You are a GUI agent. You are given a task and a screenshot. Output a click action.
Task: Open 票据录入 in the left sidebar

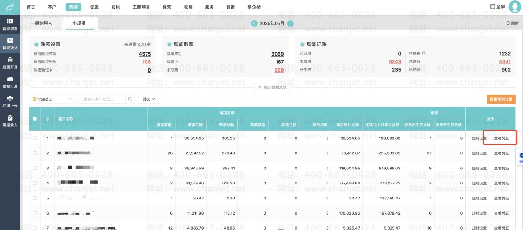[10, 121]
